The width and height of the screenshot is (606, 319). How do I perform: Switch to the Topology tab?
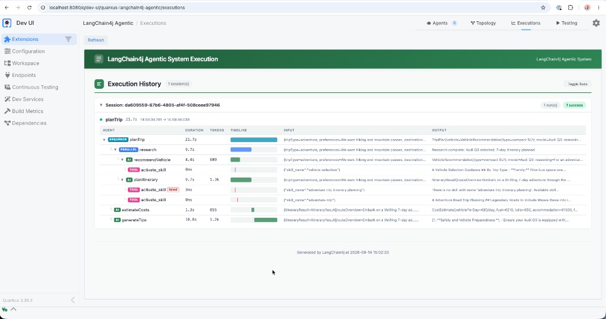(x=483, y=23)
